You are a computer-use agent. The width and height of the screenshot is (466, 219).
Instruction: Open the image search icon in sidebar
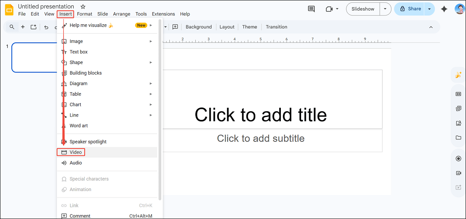tap(458, 123)
